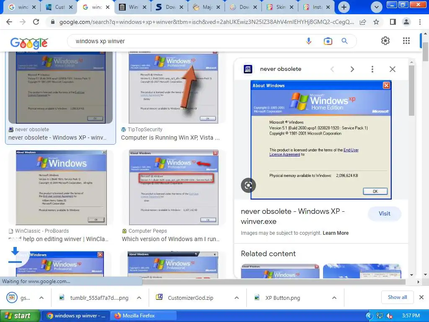The height and width of the screenshot is (322, 429).
Task: Click the address bar URL
Action: (x=207, y=22)
